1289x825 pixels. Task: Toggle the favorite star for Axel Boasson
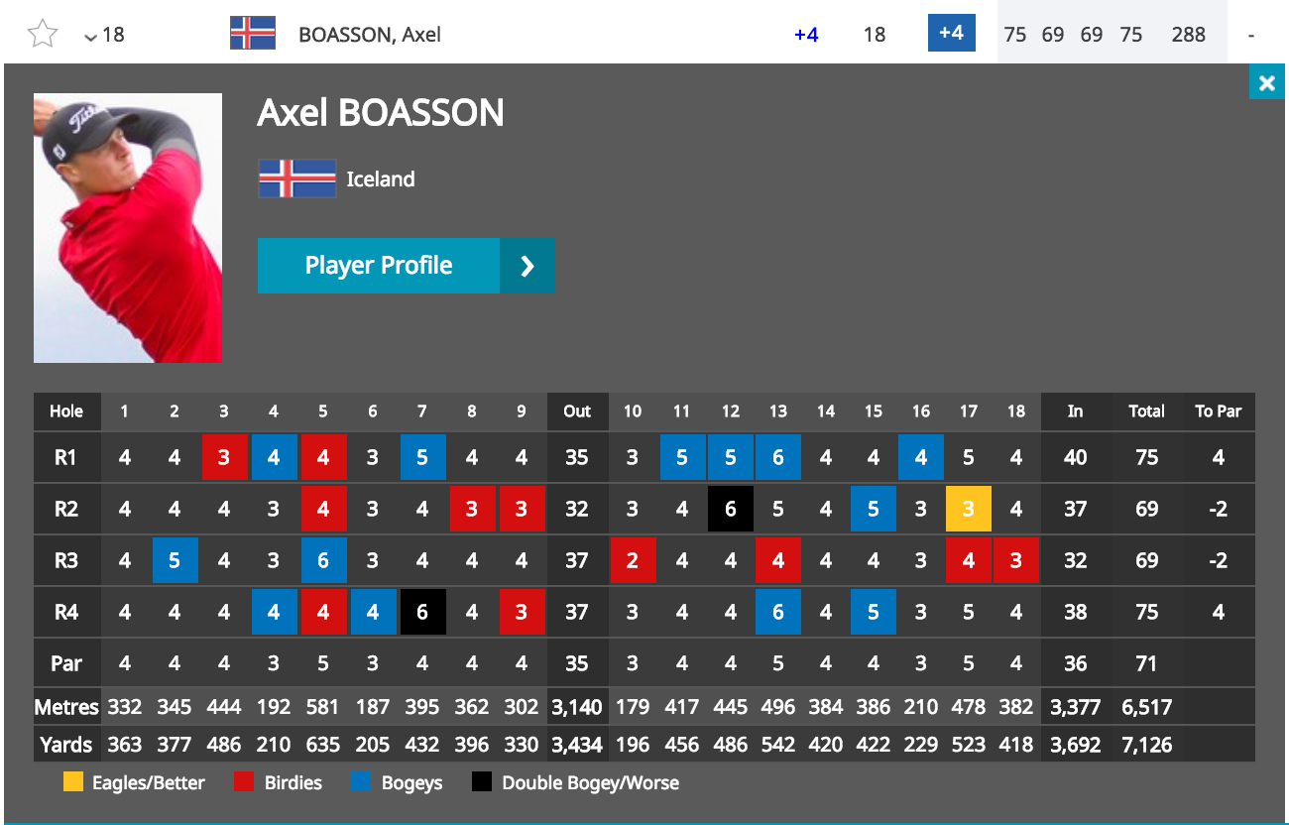(42, 35)
